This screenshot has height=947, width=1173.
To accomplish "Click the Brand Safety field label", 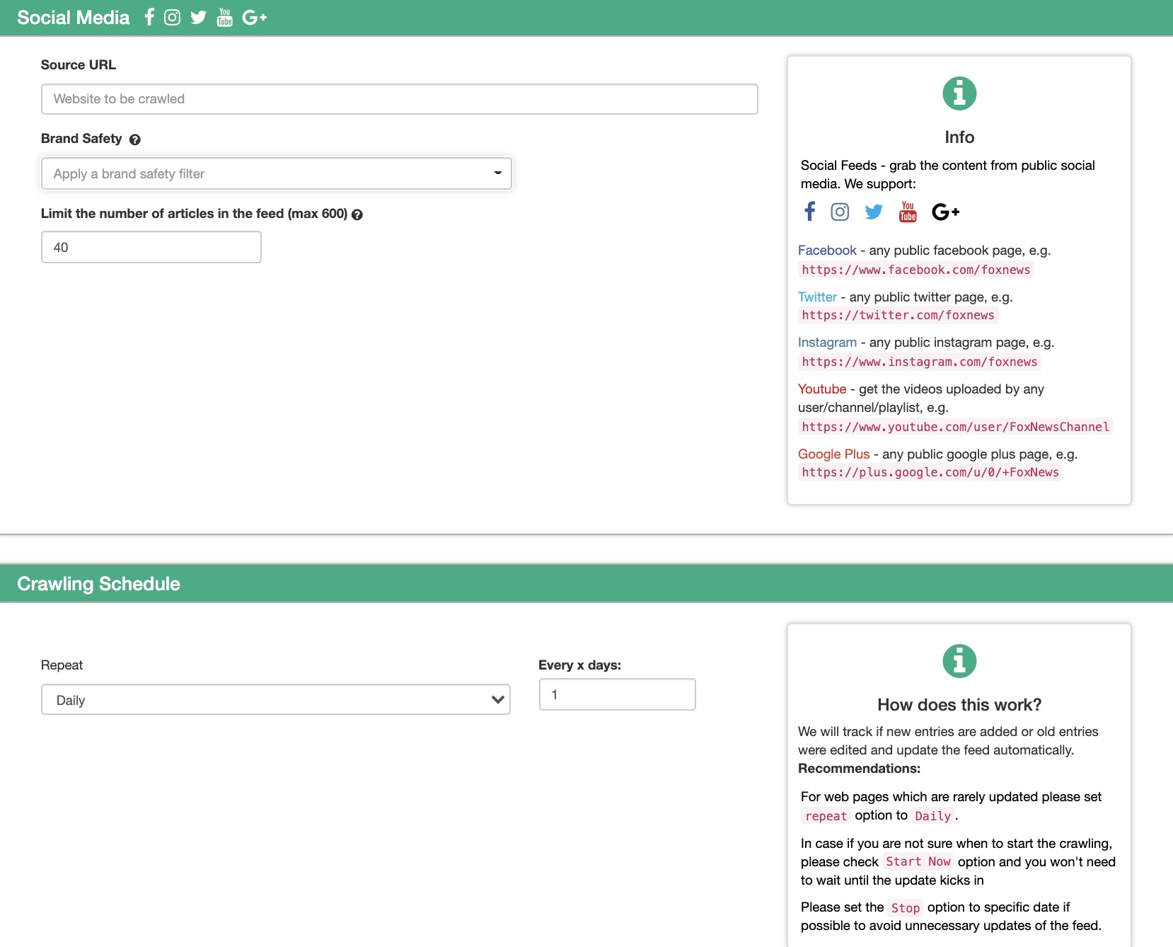I will 81,139.
